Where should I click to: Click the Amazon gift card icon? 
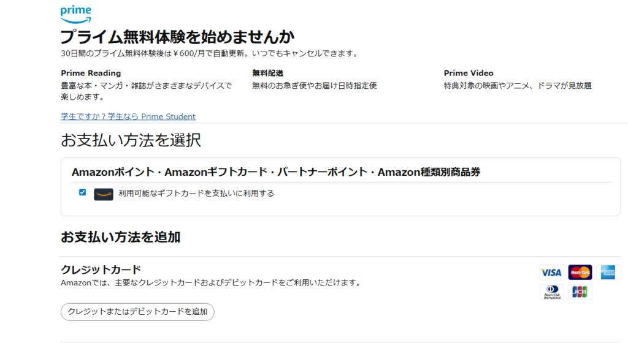103,194
